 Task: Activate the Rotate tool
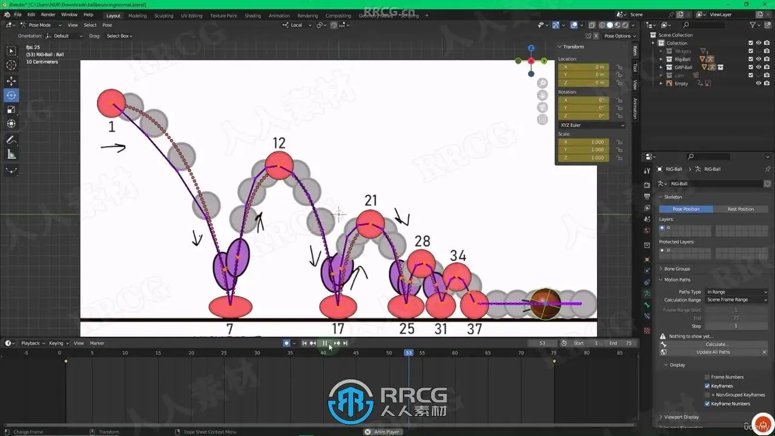click(12, 95)
